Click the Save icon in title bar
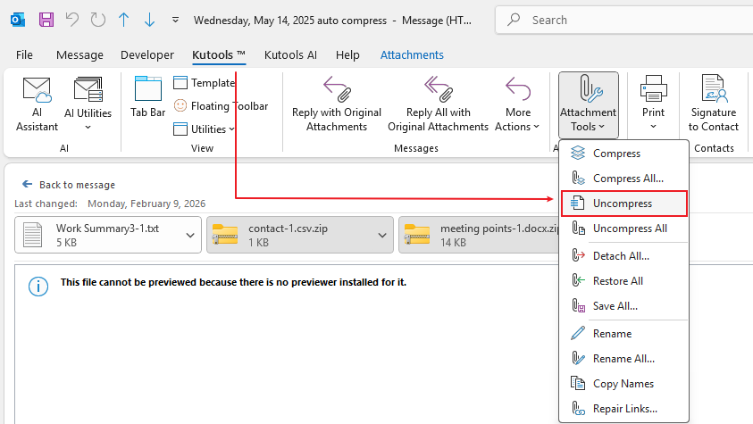The image size is (753, 424). coord(46,19)
